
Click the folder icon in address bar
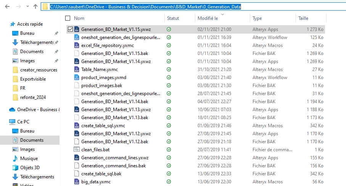click(45, 7)
